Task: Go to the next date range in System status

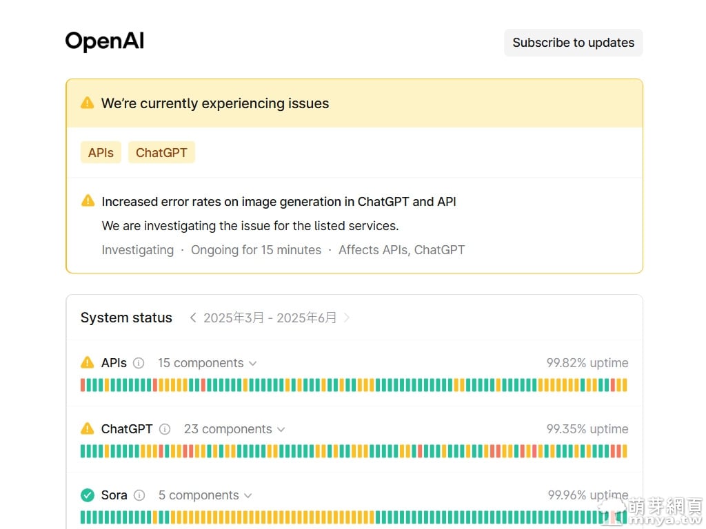Action: [x=347, y=318]
